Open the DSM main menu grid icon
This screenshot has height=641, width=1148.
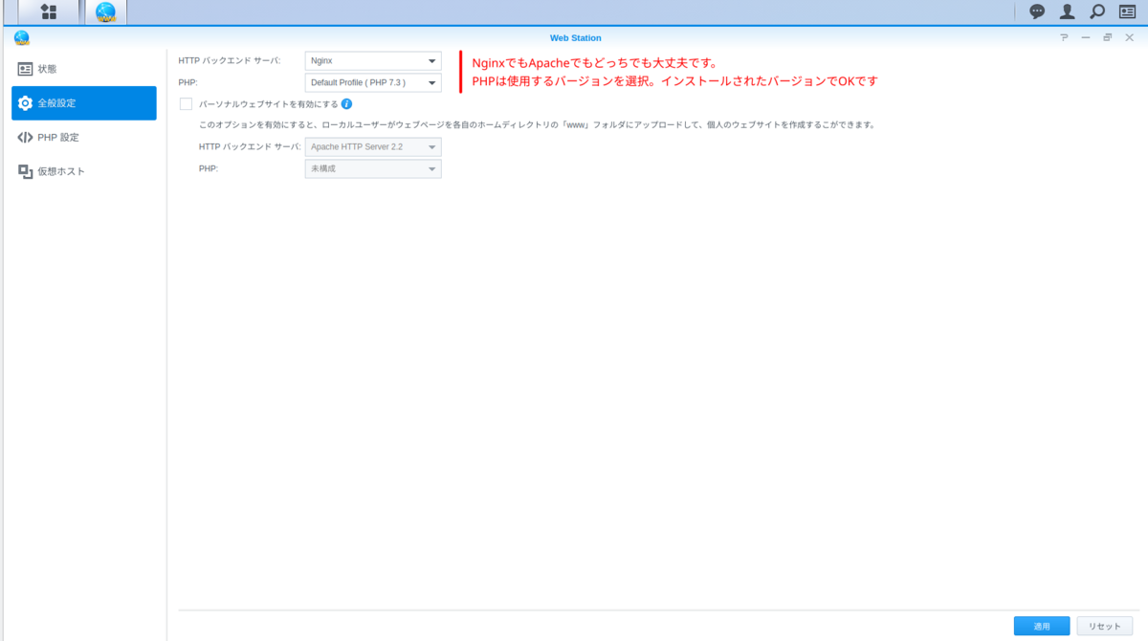49,12
